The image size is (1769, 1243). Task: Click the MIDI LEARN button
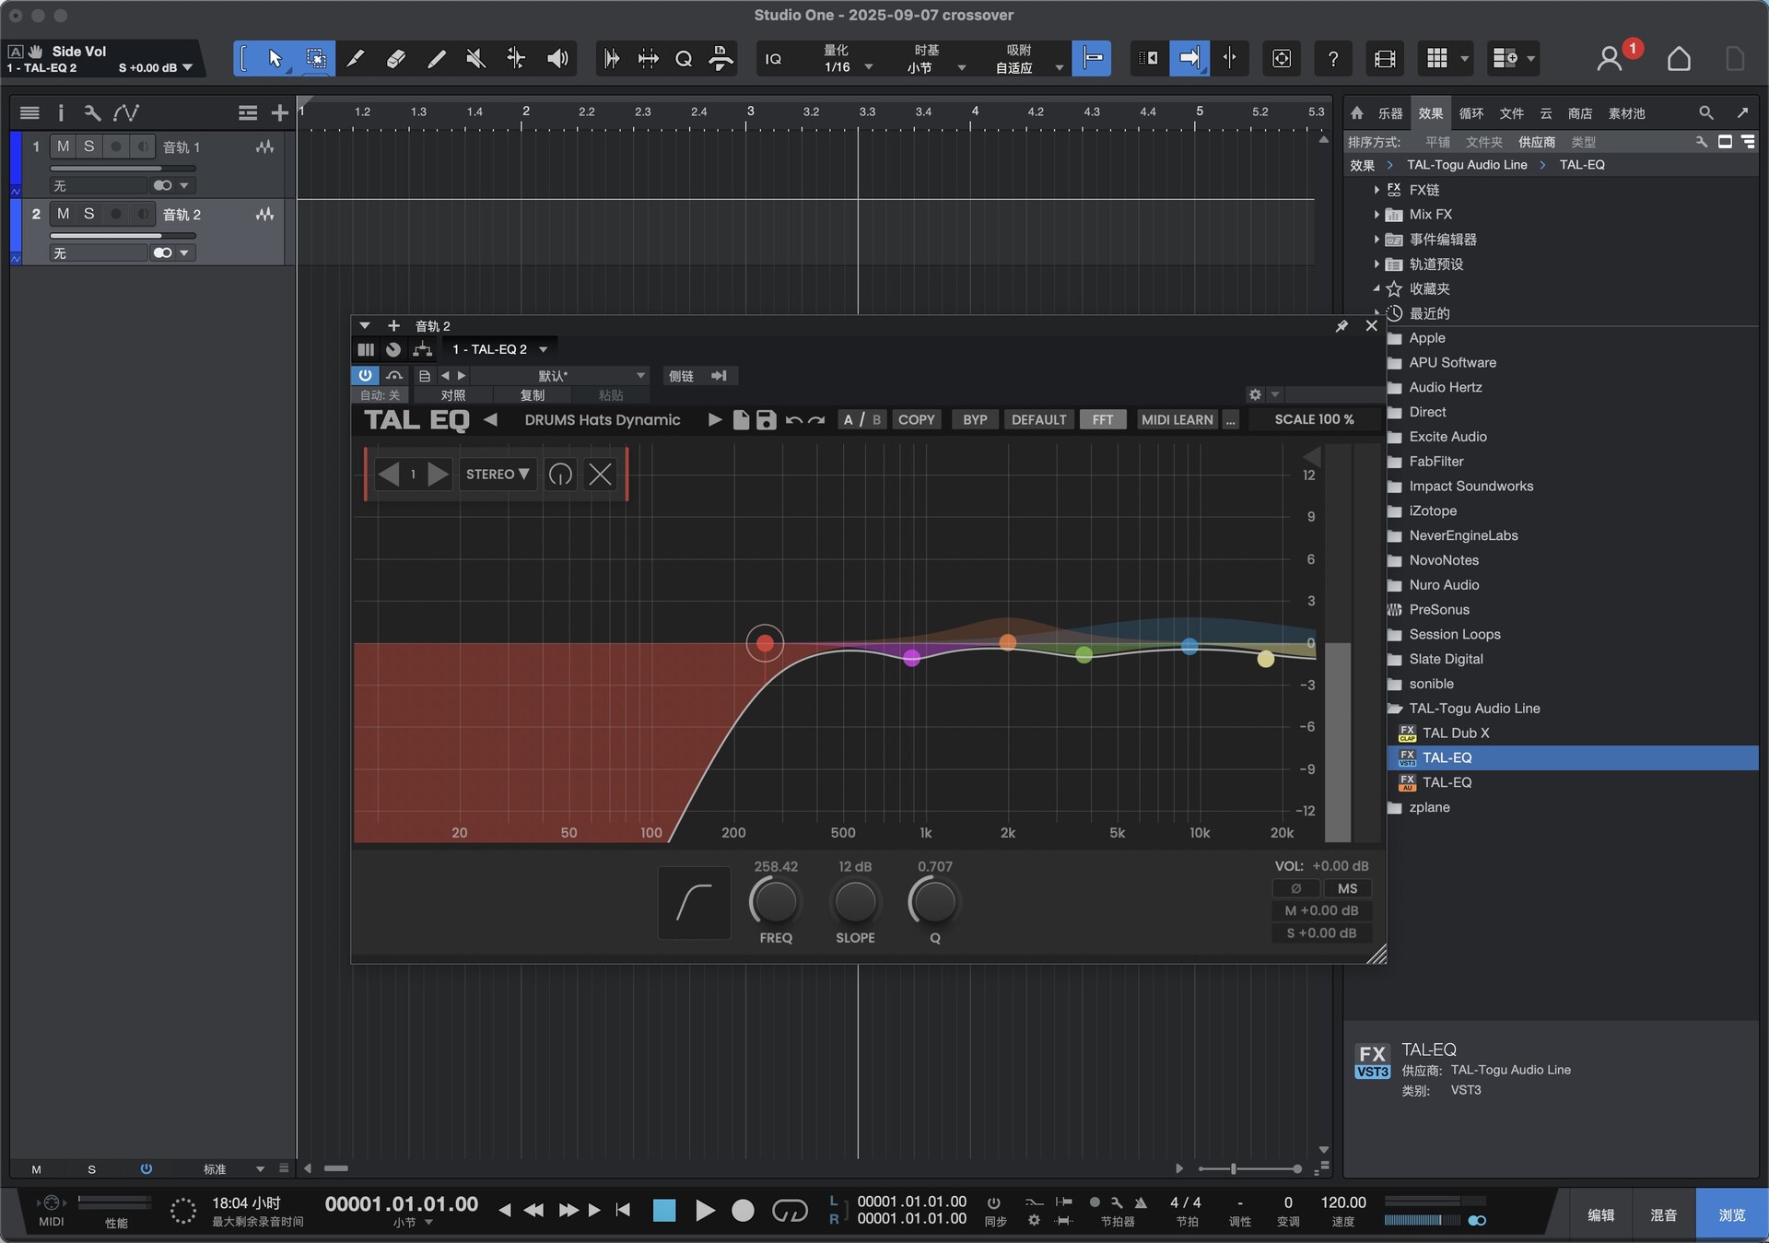point(1177,419)
